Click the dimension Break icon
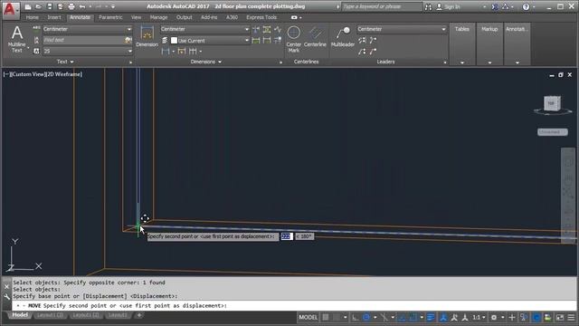 (x=256, y=29)
